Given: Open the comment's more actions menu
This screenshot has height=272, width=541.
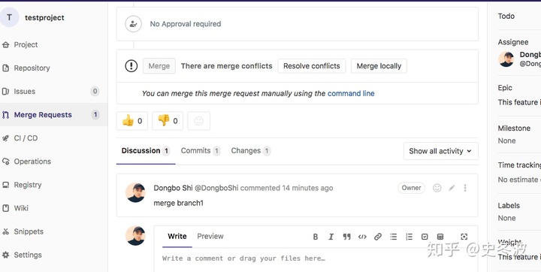Looking at the screenshot, I should pos(465,188).
